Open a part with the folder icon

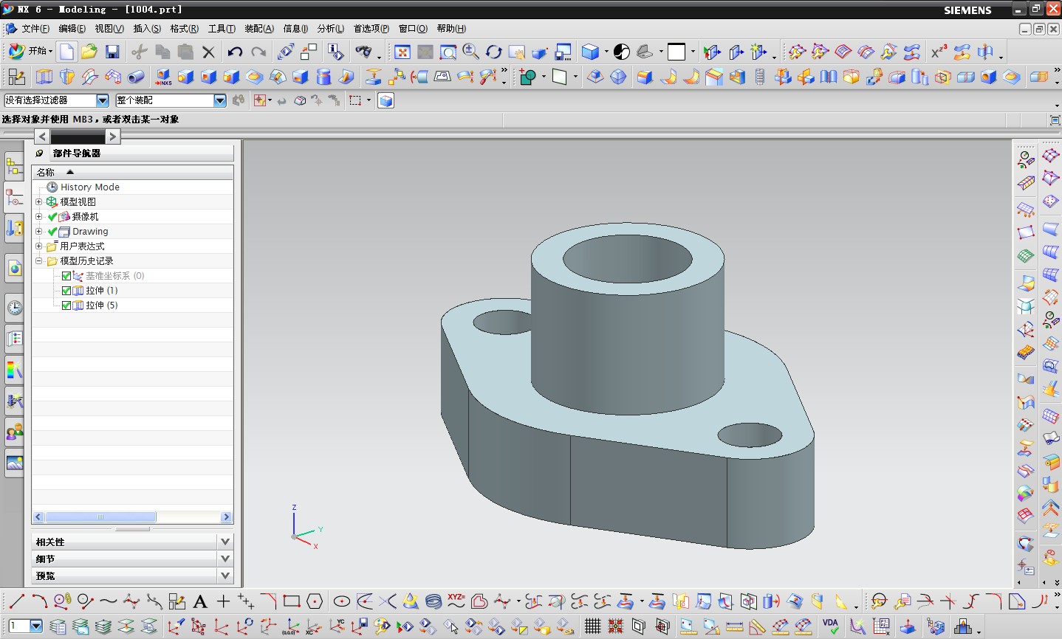89,52
